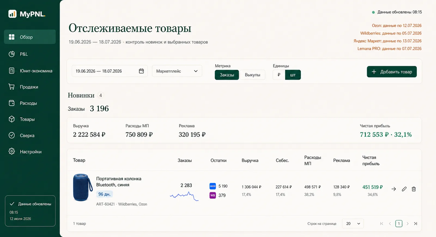
Task: Switch metric to Выкупы
Action: (x=252, y=75)
